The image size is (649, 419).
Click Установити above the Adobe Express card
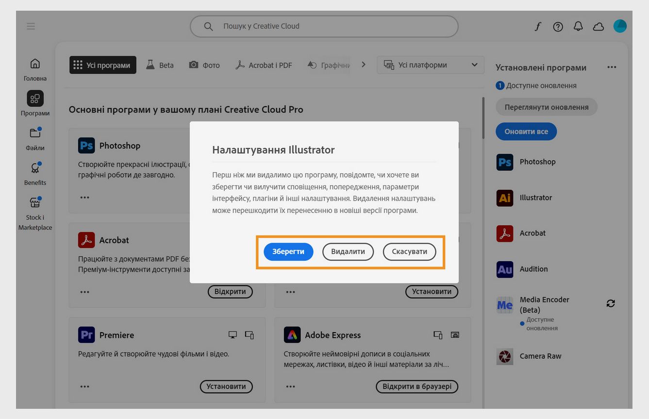(x=432, y=292)
